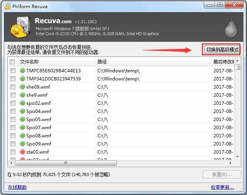The height and width of the screenshot is (195, 247).
Task: Sort by the 最后修改 column header
Action: click(222, 62)
